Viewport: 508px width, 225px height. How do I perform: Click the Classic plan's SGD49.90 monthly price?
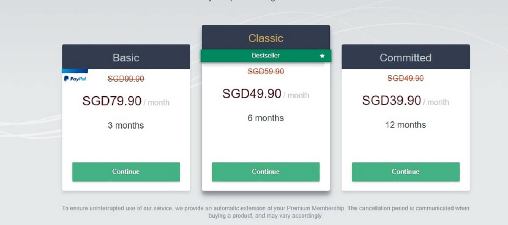252,94
